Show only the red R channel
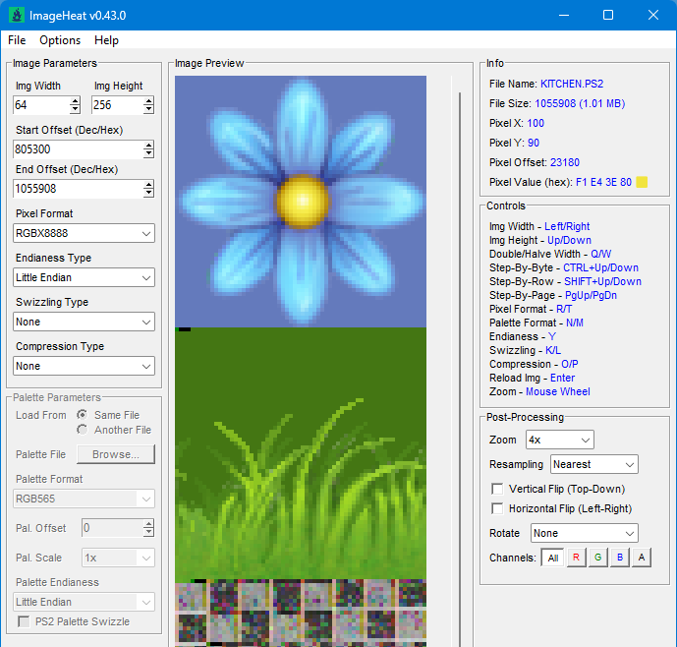 coord(576,558)
